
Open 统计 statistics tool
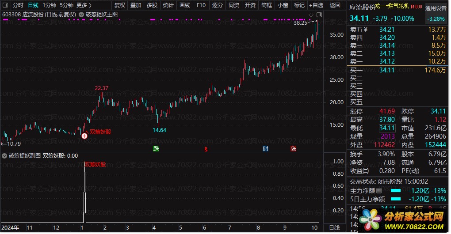pyautogui.click(x=168, y=5)
